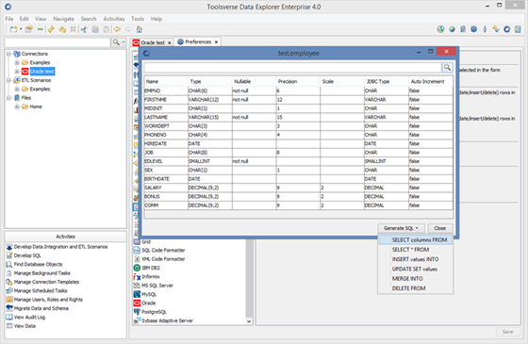528x344 pixels.
Task: Collapse the ETL Scenarios tree node
Action: point(8,80)
